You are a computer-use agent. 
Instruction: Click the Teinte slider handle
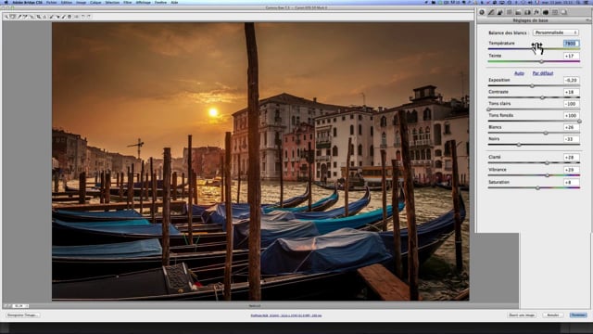click(541, 61)
